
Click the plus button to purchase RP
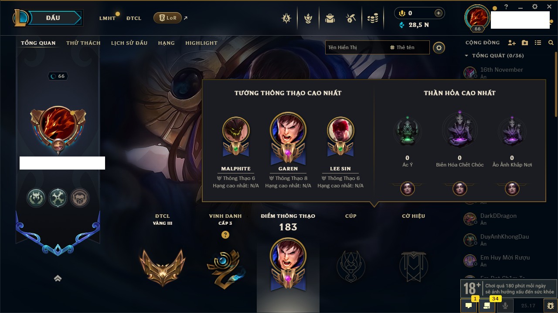pyautogui.click(x=439, y=13)
